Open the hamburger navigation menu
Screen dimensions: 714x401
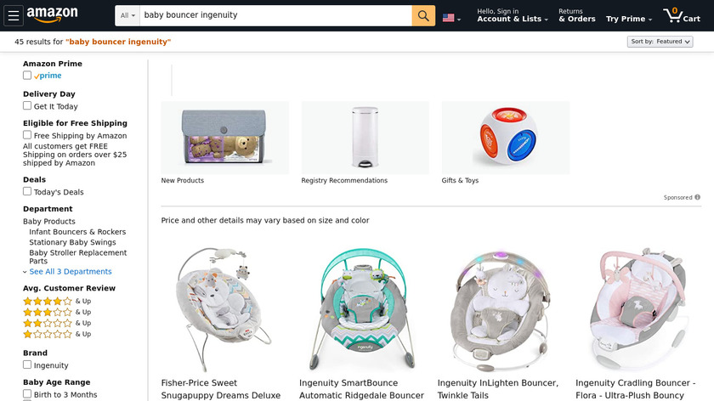click(13, 15)
